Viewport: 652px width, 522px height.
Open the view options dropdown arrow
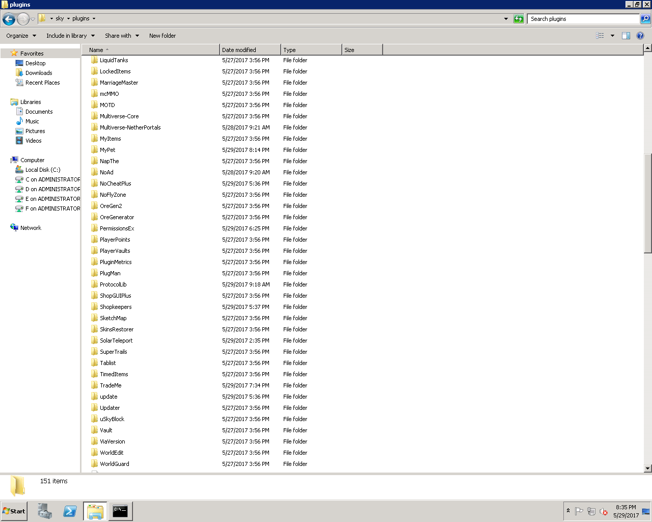click(612, 36)
